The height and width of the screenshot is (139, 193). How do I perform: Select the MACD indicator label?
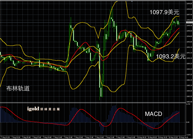(x=153, y=114)
